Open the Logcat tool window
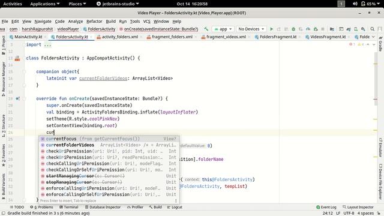This screenshot has height=216, width=384. pos(175,207)
